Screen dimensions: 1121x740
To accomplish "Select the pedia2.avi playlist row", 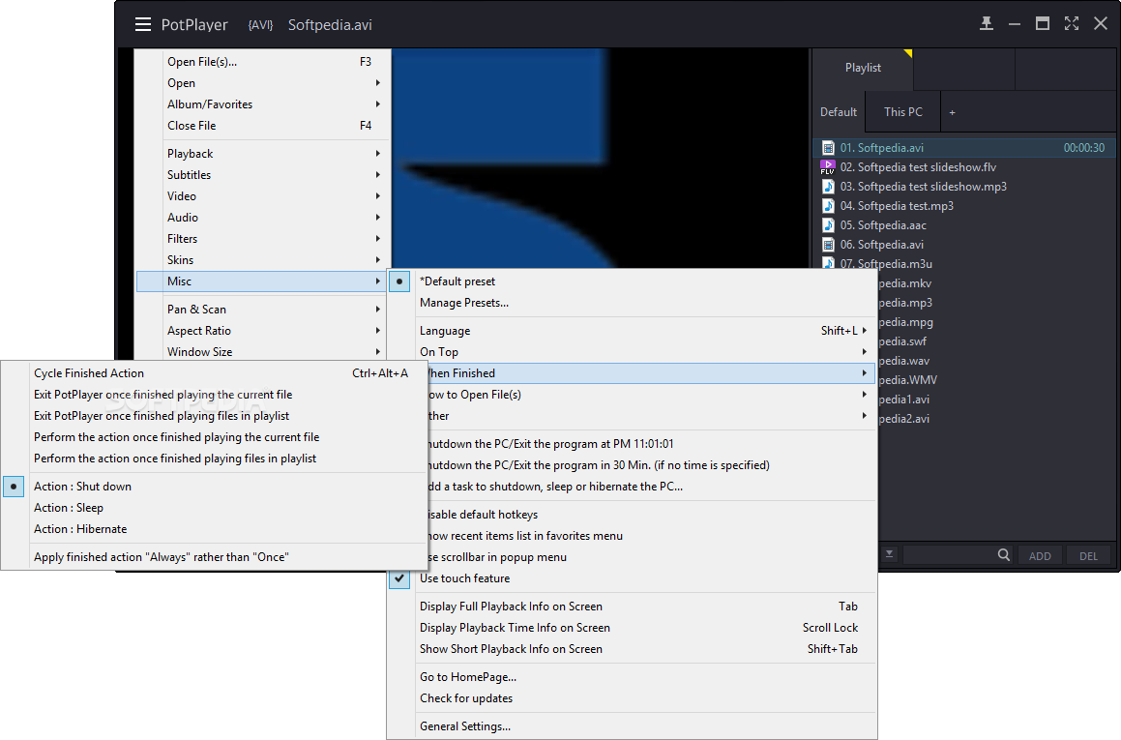I will (x=996, y=419).
